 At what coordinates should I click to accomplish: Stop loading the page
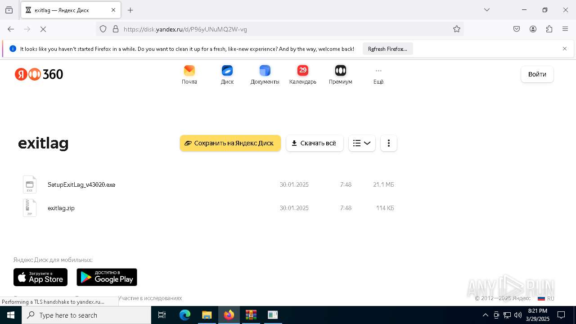43,29
